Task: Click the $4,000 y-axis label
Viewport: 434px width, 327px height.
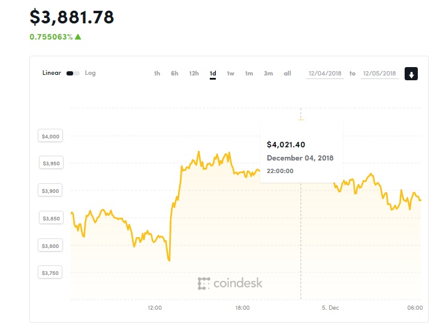Action: [50, 136]
